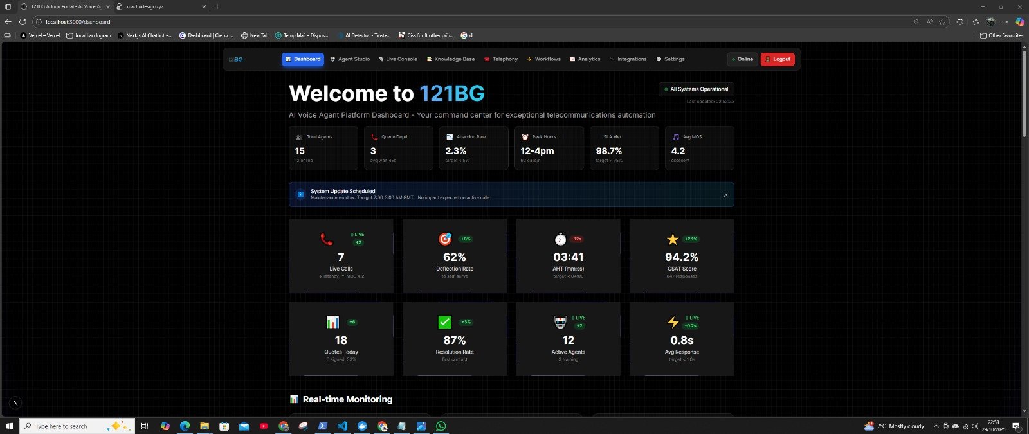Open a new browser tab
Screen dimensions: 1029x434
coord(217,6)
